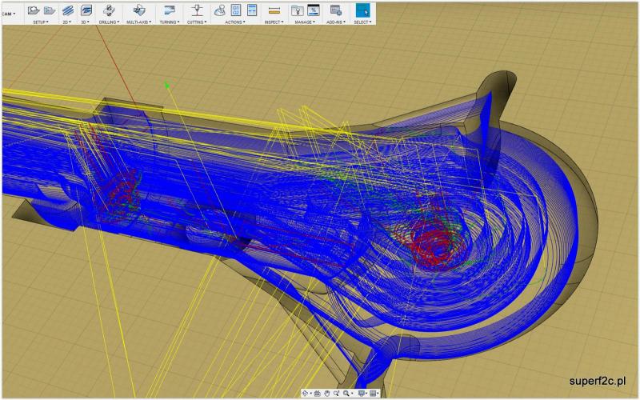Click the New Setup icon
The width and height of the screenshot is (640, 400).
tap(34, 10)
